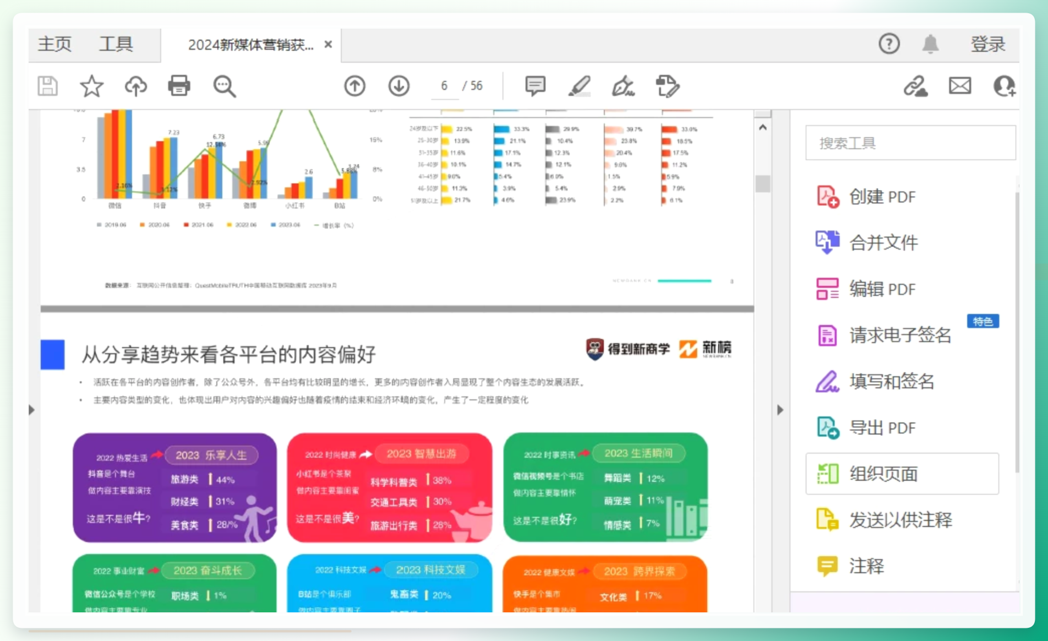Open the sign document pen tool
Image resolution: width=1048 pixels, height=641 pixels.
click(x=623, y=86)
